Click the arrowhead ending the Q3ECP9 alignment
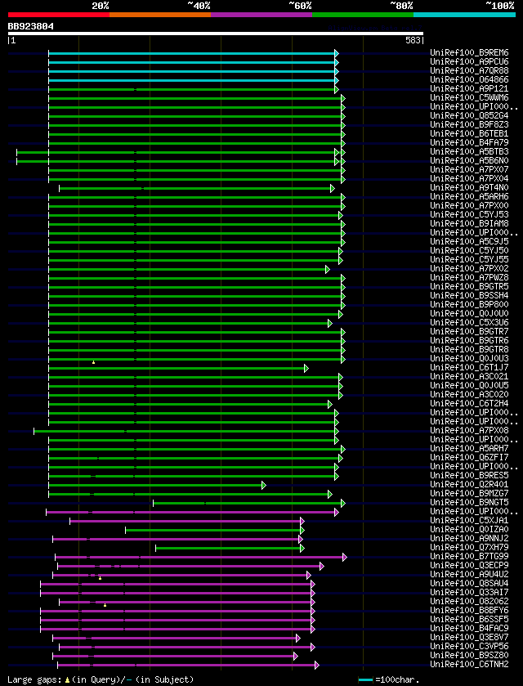The width and height of the screenshot is (523, 686). tap(322, 566)
